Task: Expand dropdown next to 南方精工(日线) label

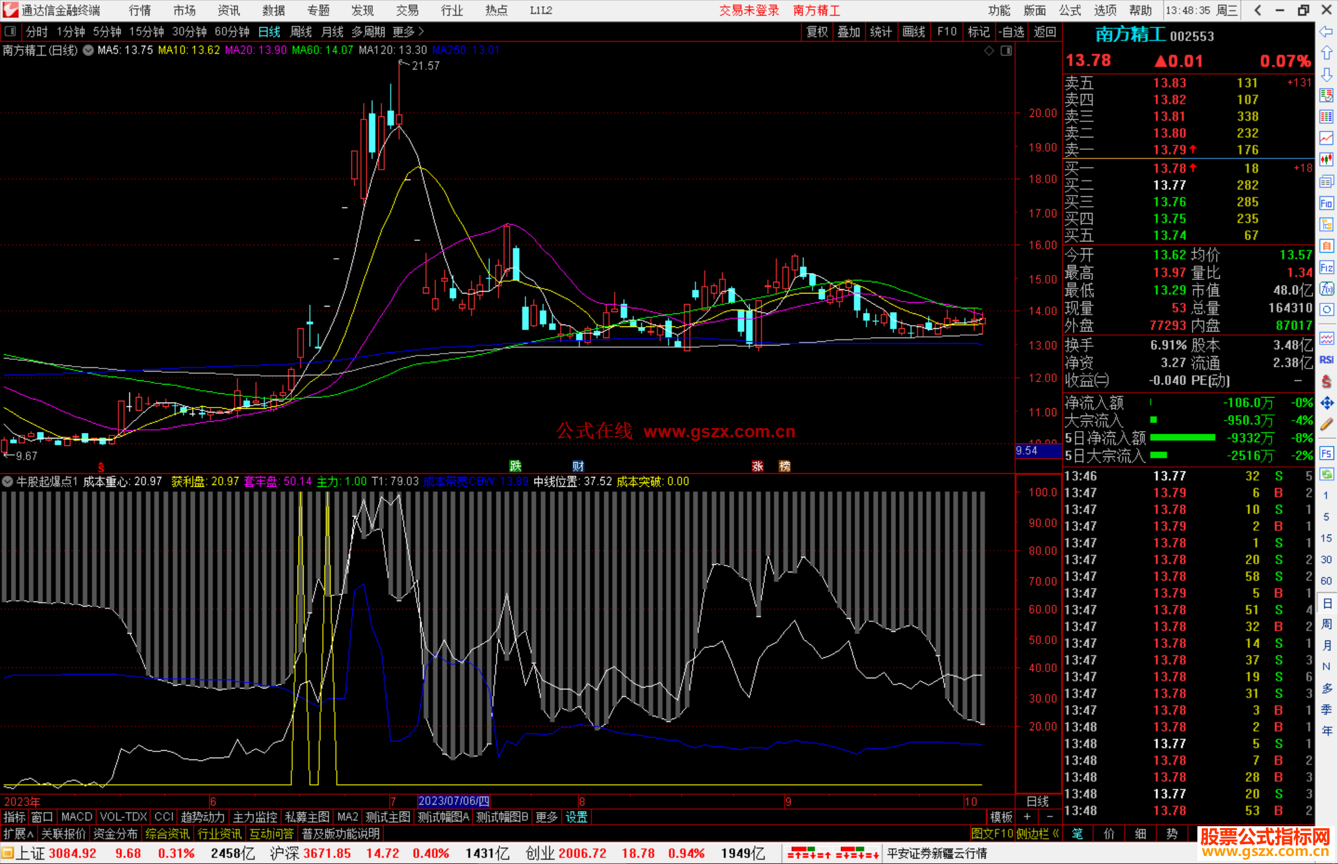Action: point(89,51)
